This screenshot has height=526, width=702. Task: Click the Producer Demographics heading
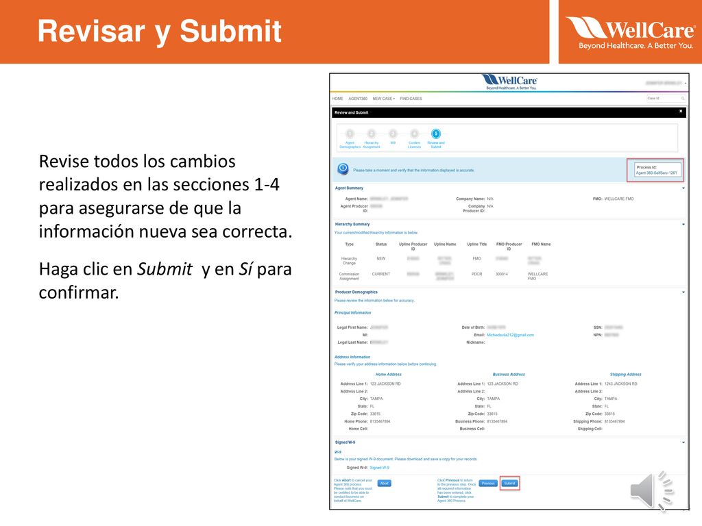coord(356,292)
